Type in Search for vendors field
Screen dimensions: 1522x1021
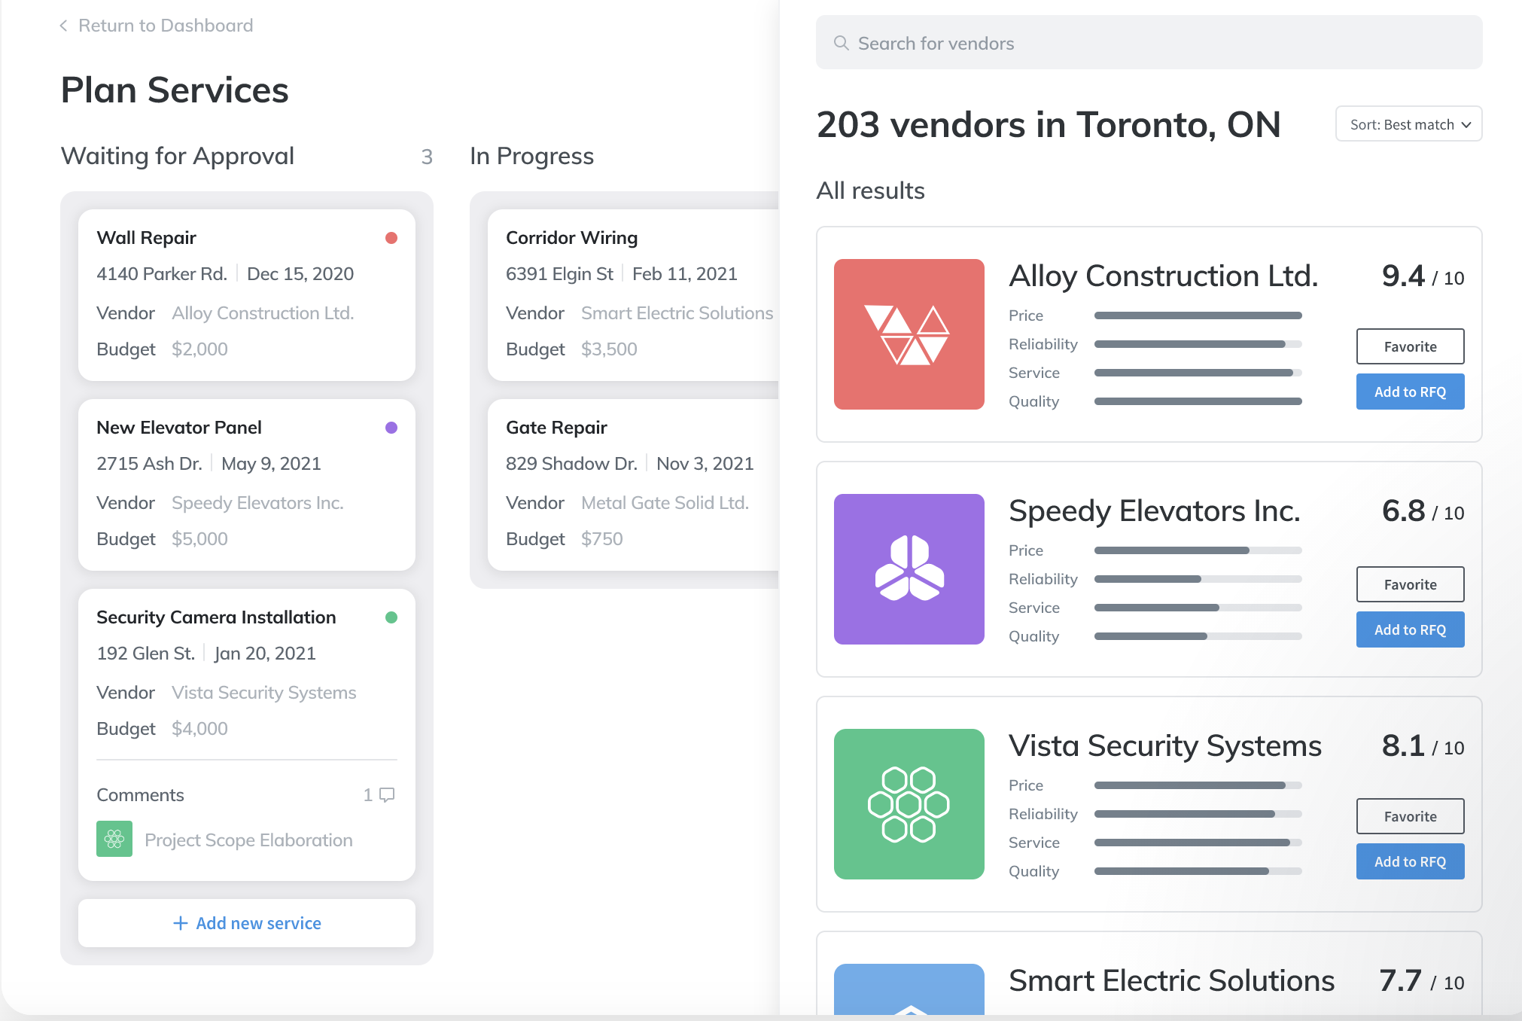point(1159,43)
